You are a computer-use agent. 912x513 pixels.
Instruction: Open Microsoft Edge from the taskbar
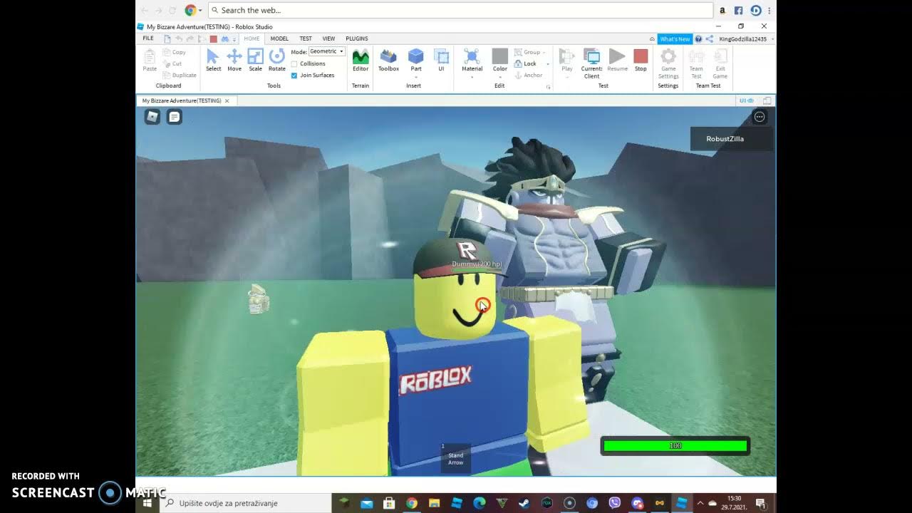(479, 503)
